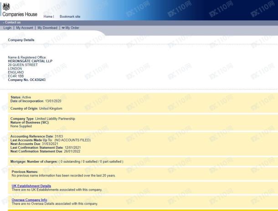Click the ENGLAND address line

coord(16,72)
